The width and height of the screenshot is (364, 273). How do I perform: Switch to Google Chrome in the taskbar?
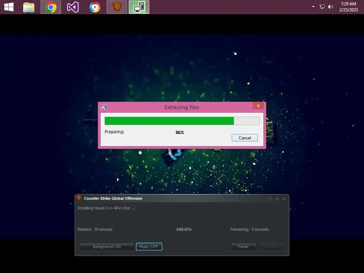(51, 7)
